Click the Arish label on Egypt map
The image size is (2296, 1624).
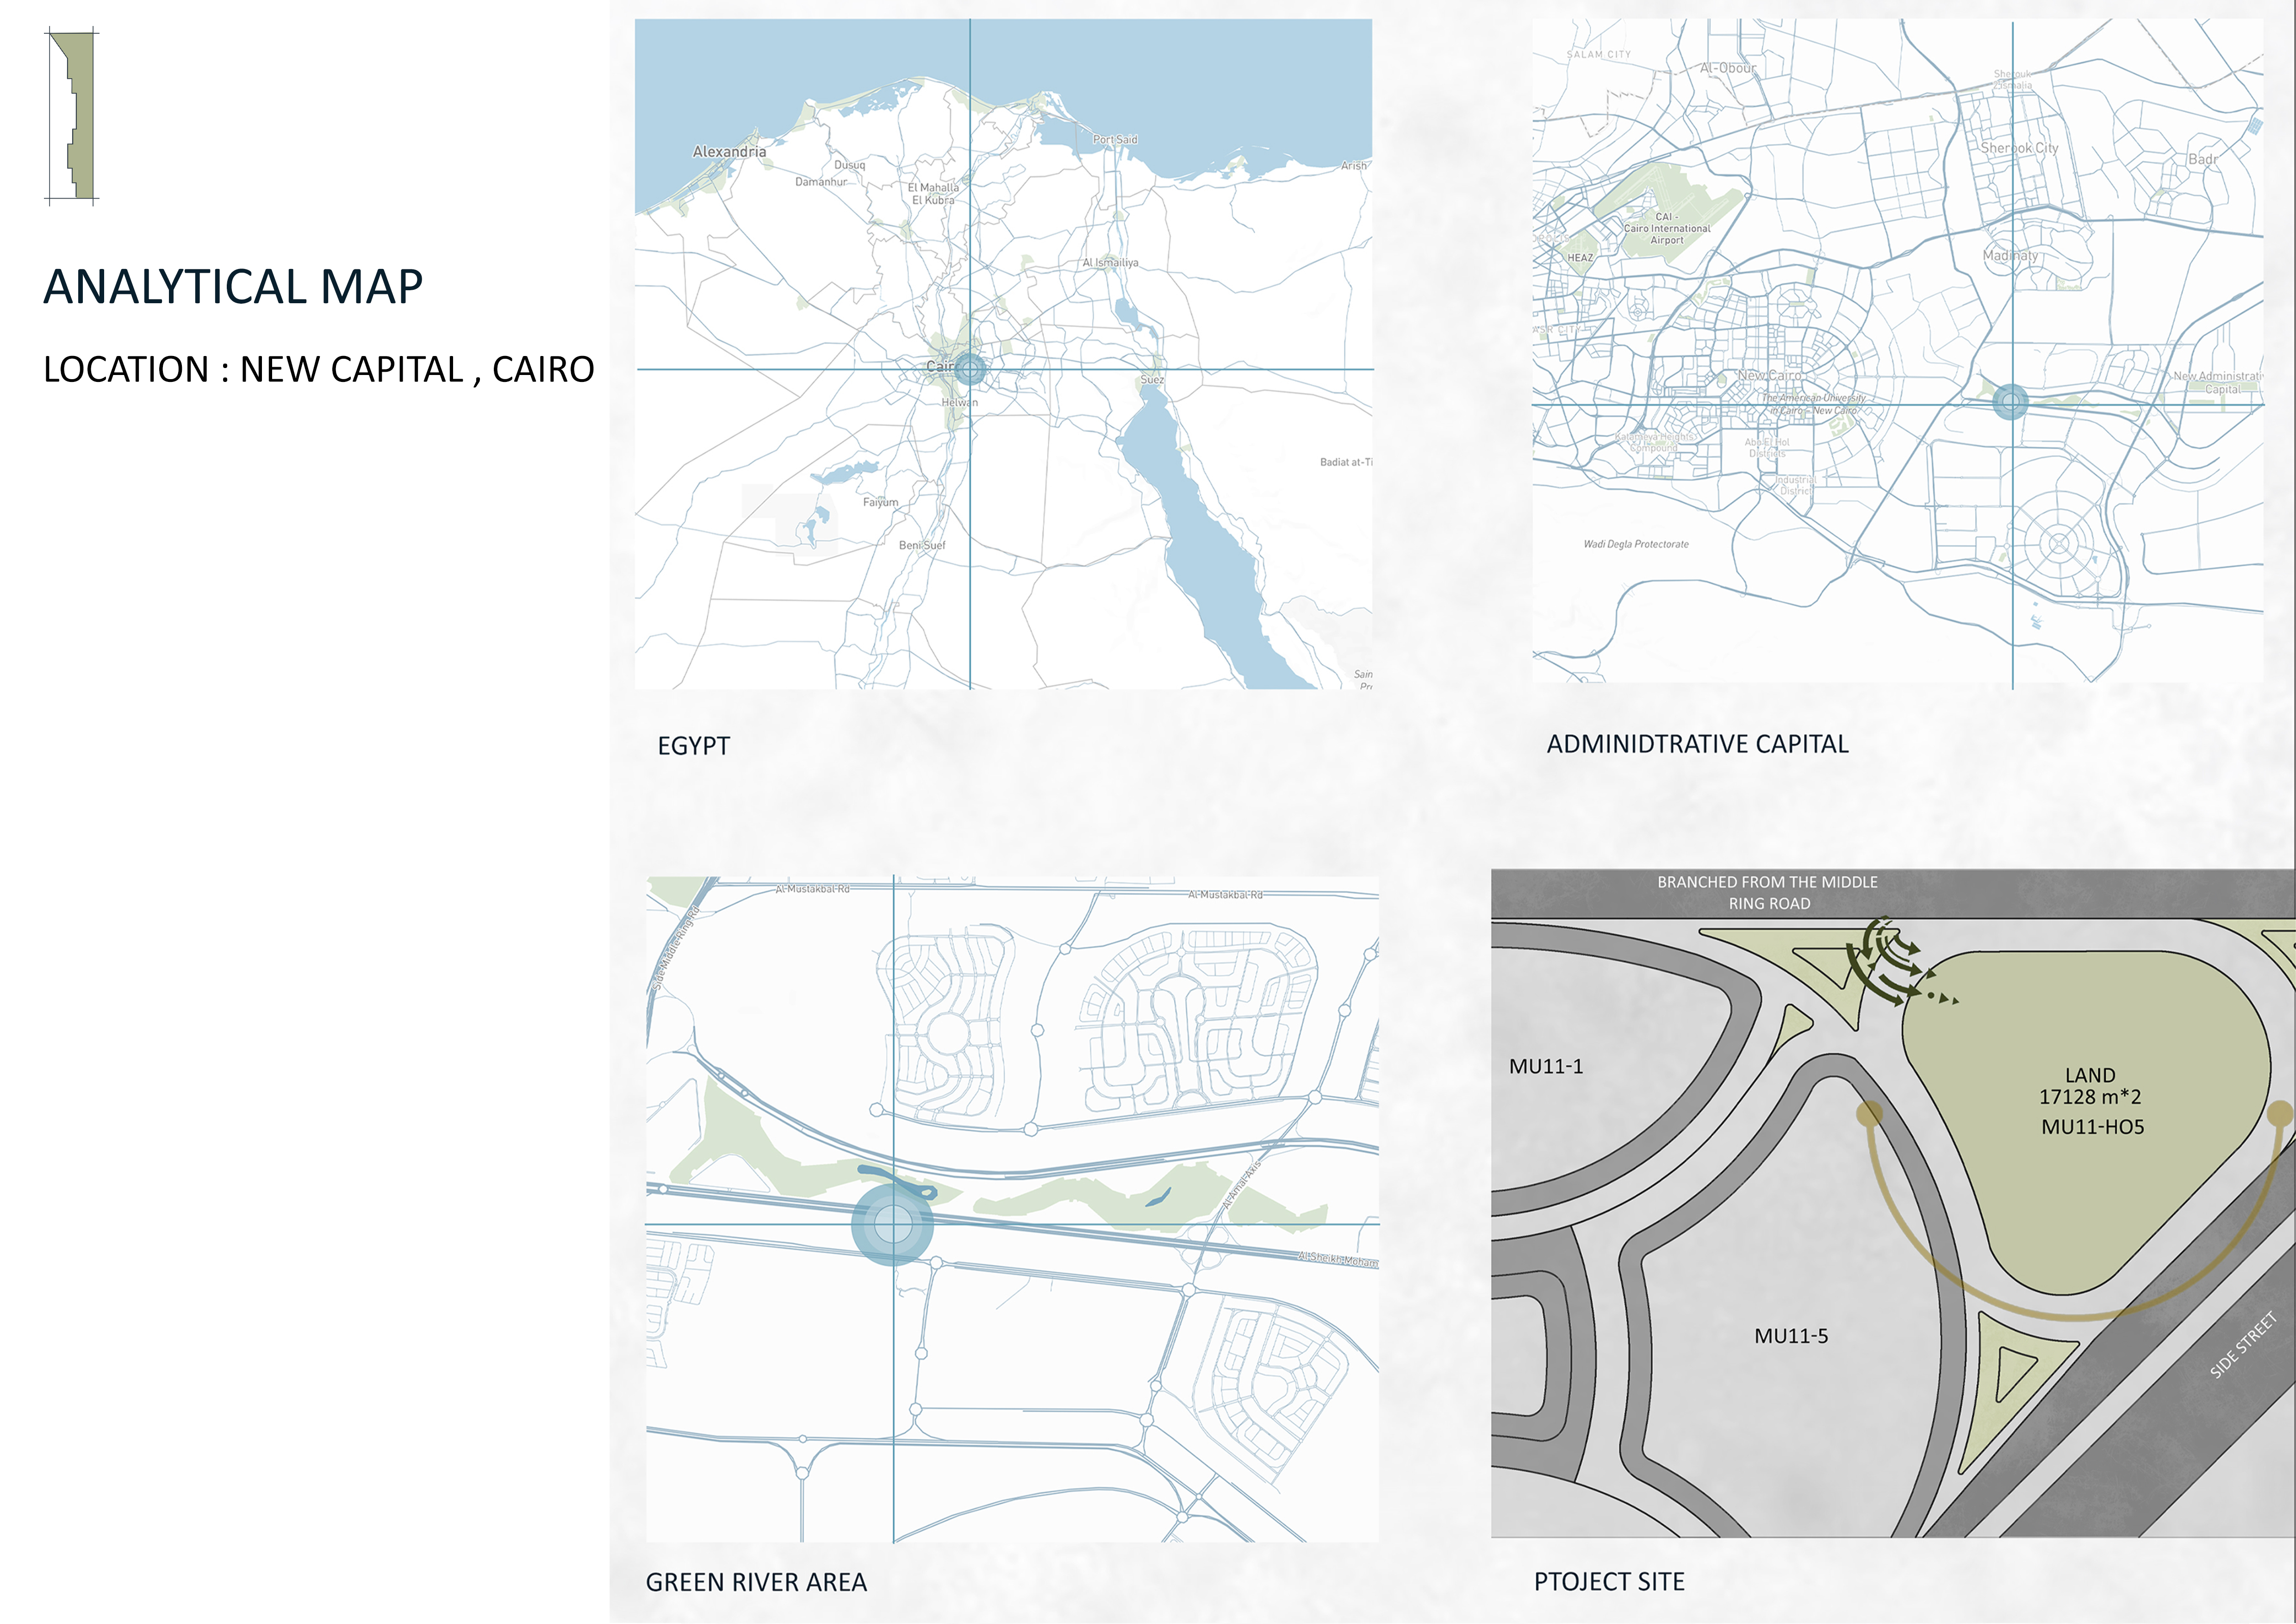pyautogui.click(x=1354, y=166)
